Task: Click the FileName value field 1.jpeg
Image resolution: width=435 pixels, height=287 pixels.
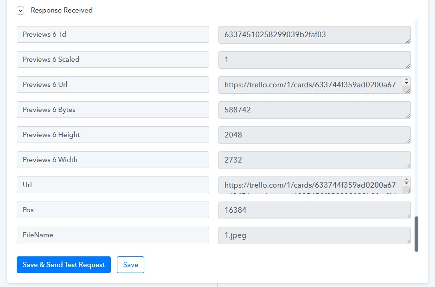Action: tap(314, 235)
